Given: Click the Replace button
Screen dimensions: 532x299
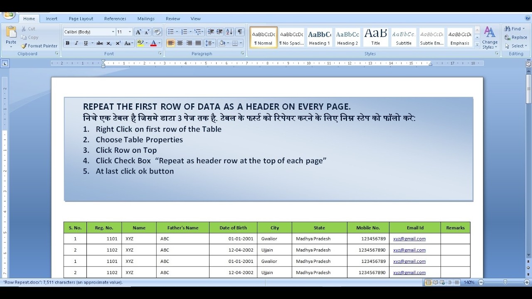Looking at the screenshot, I should click(516, 37).
